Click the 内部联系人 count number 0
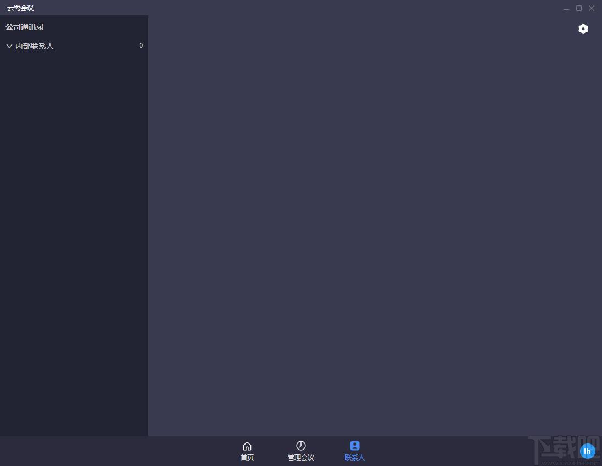Viewport: 602px width, 466px height. click(x=141, y=46)
